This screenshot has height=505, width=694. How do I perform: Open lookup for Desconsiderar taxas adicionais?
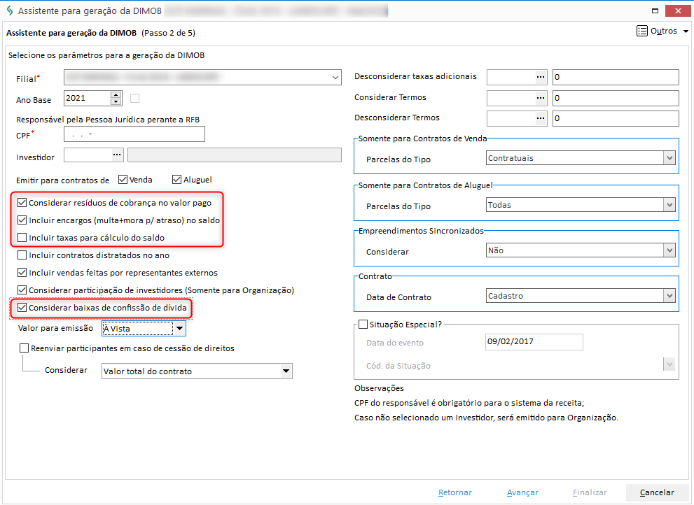(x=540, y=77)
